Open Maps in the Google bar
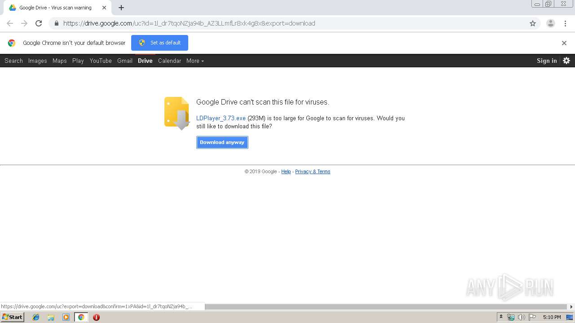The height and width of the screenshot is (323, 575). 59,61
